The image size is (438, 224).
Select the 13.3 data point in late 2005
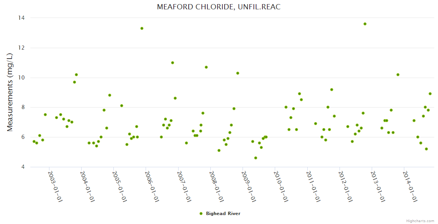pos(142,28)
